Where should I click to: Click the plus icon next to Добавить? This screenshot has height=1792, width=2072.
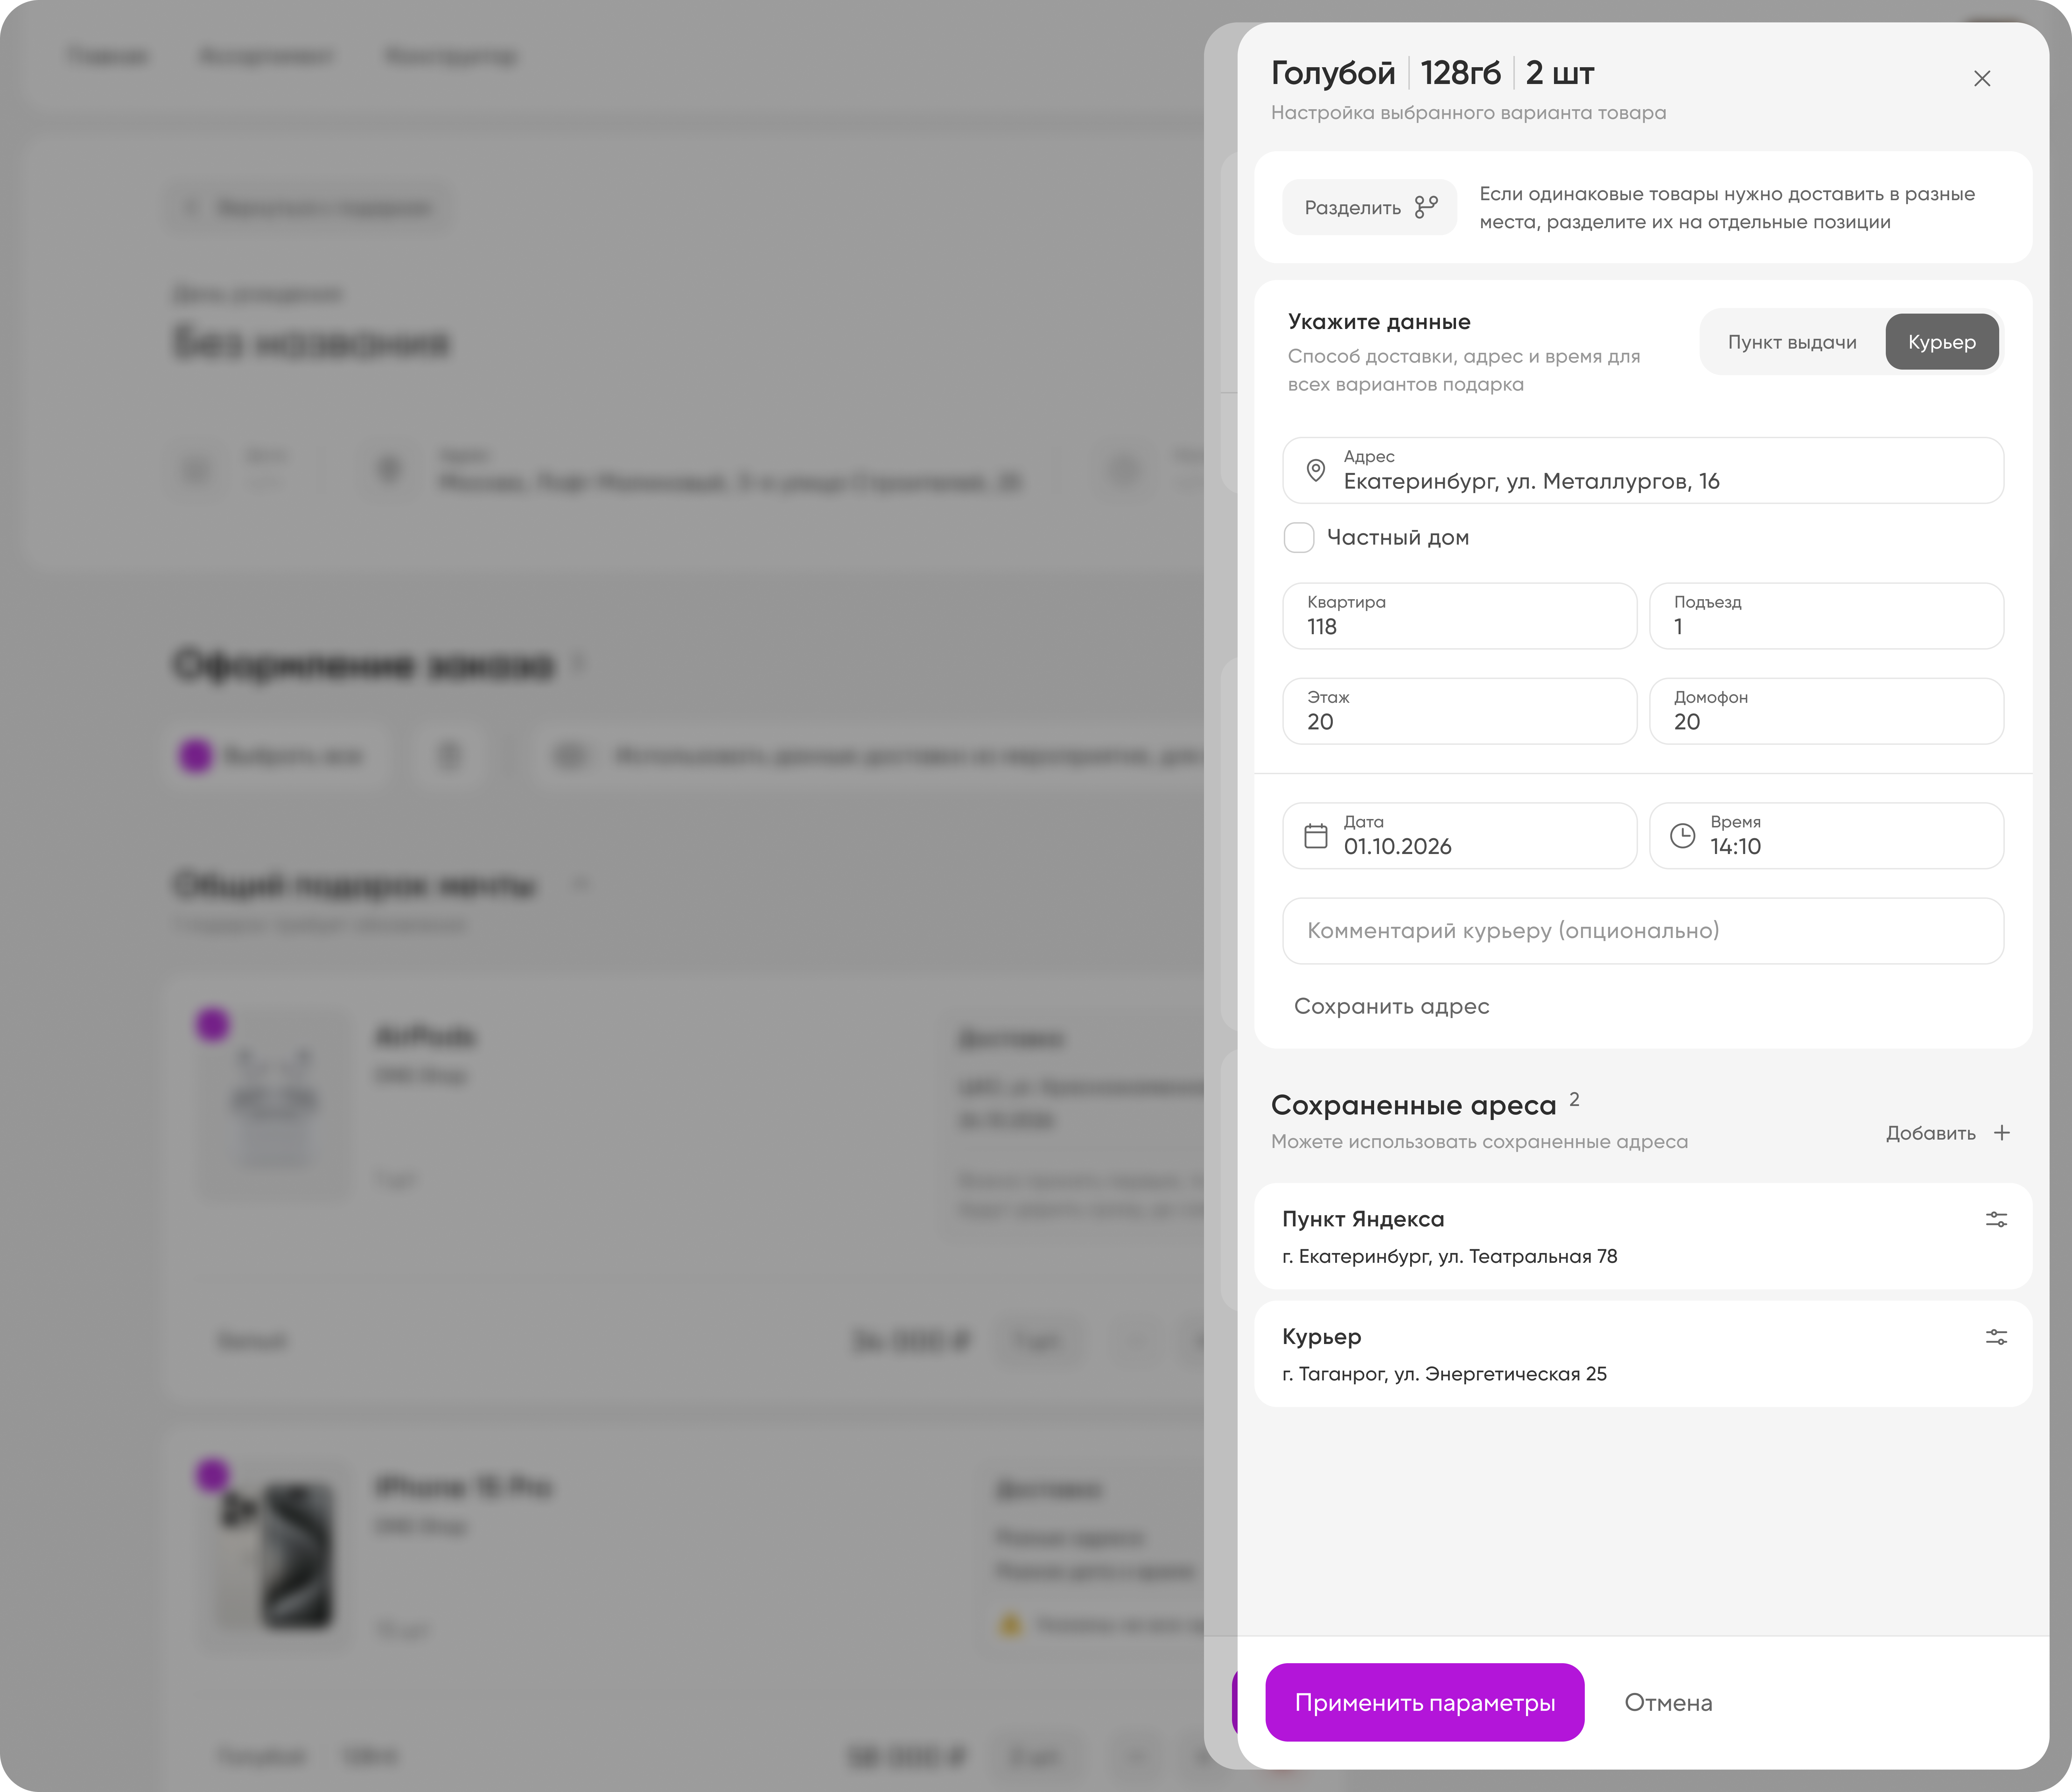pos(2001,1133)
